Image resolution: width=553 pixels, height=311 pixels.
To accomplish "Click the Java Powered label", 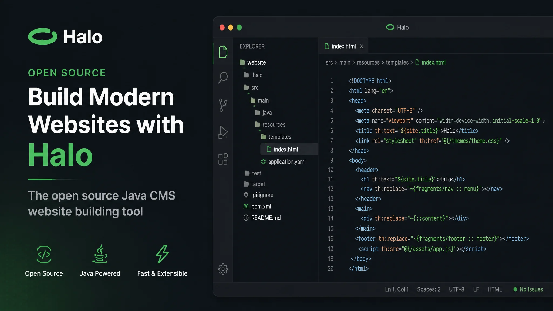I will click(x=100, y=273).
